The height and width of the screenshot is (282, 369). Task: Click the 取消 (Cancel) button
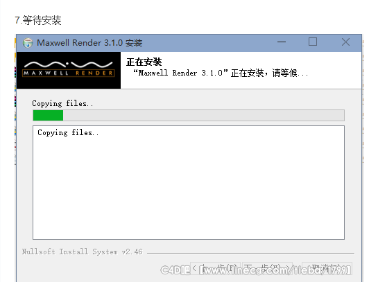point(327,268)
